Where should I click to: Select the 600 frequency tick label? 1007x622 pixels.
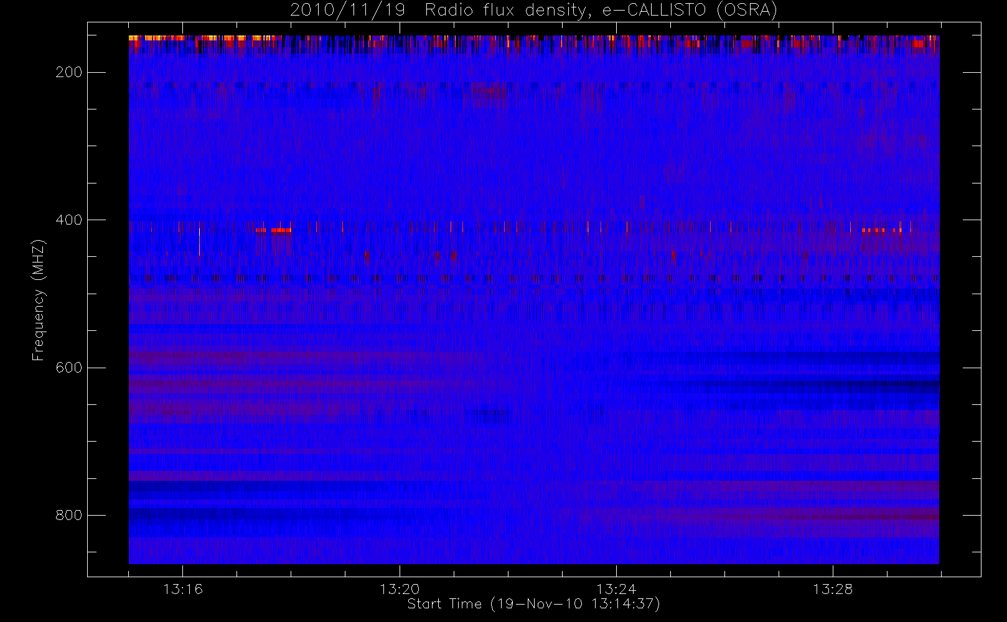click(x=68, y=368)
